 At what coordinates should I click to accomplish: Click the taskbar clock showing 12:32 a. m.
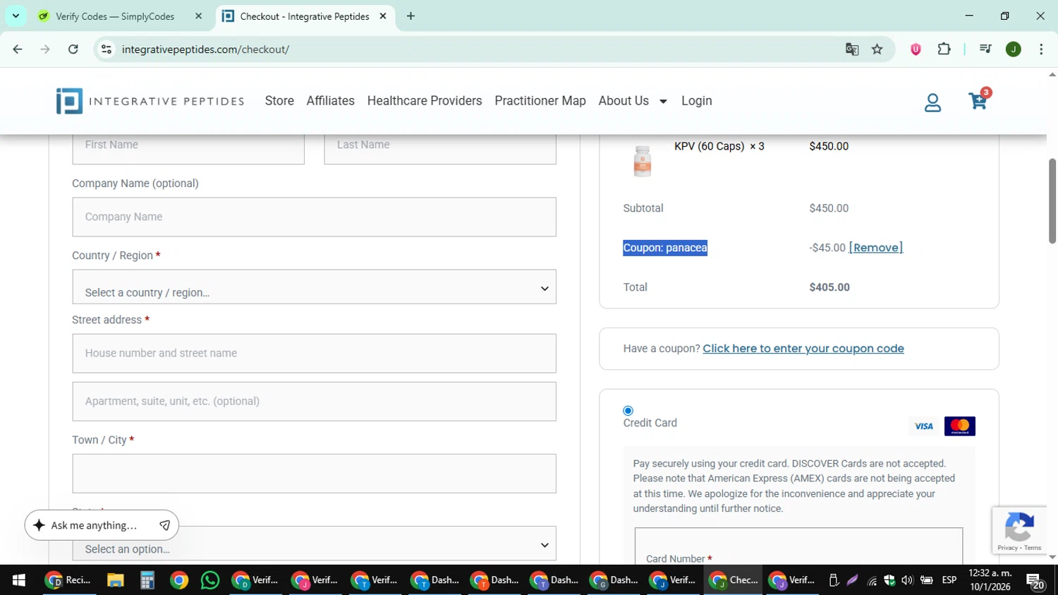pos(990,580)
